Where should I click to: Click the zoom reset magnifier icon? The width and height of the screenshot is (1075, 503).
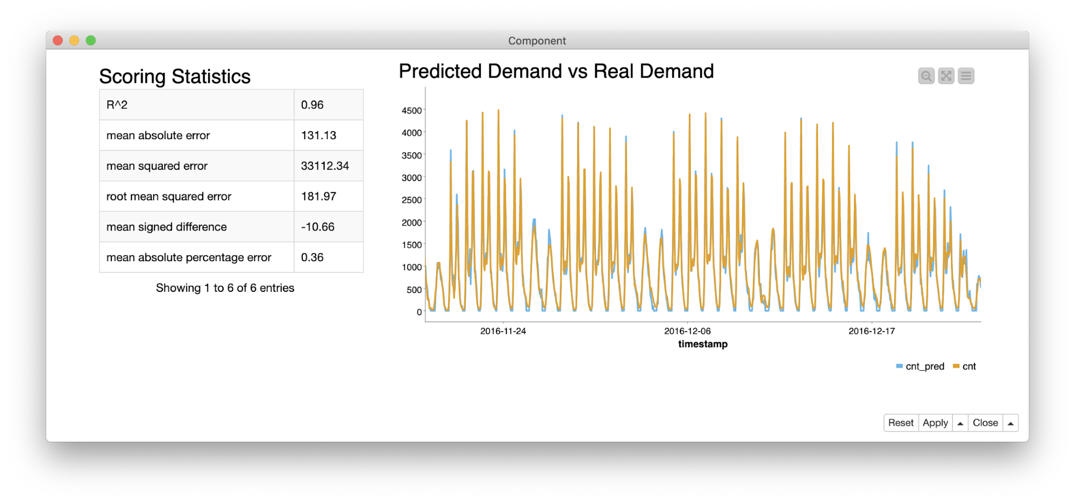[x=926, y=76]
